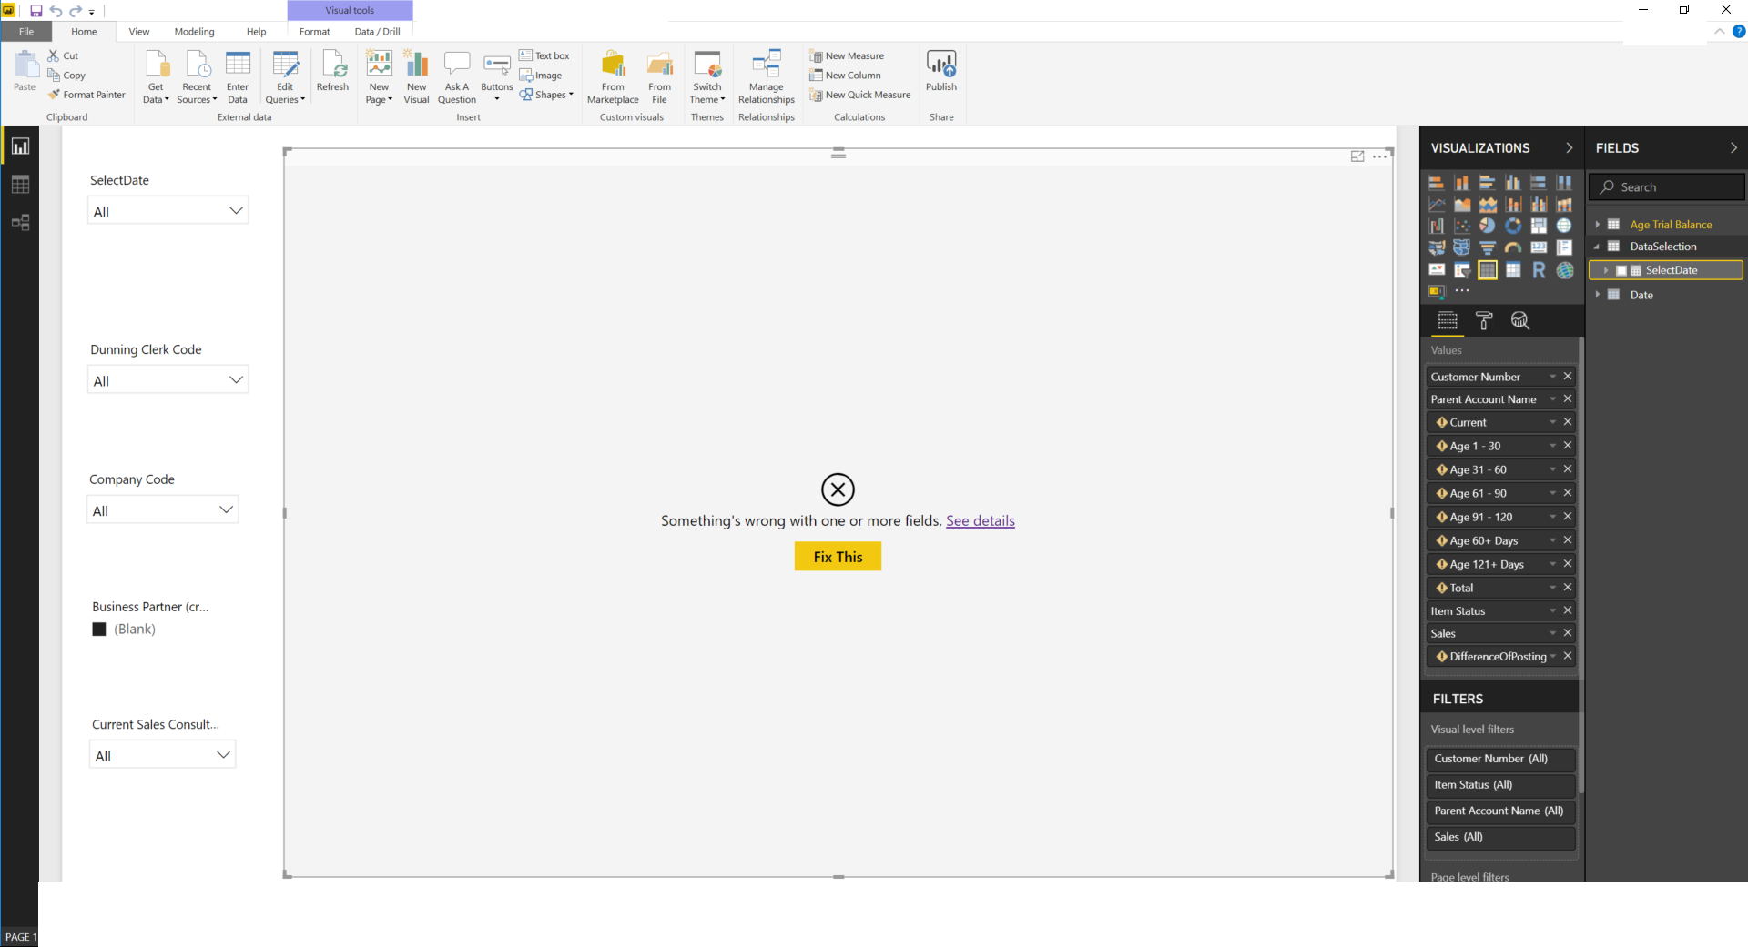Image resolution: width=1748 pixels, height=947 pixels.
Task: Open the File menu
Action: pyautogui.click(x=26, y=32)
